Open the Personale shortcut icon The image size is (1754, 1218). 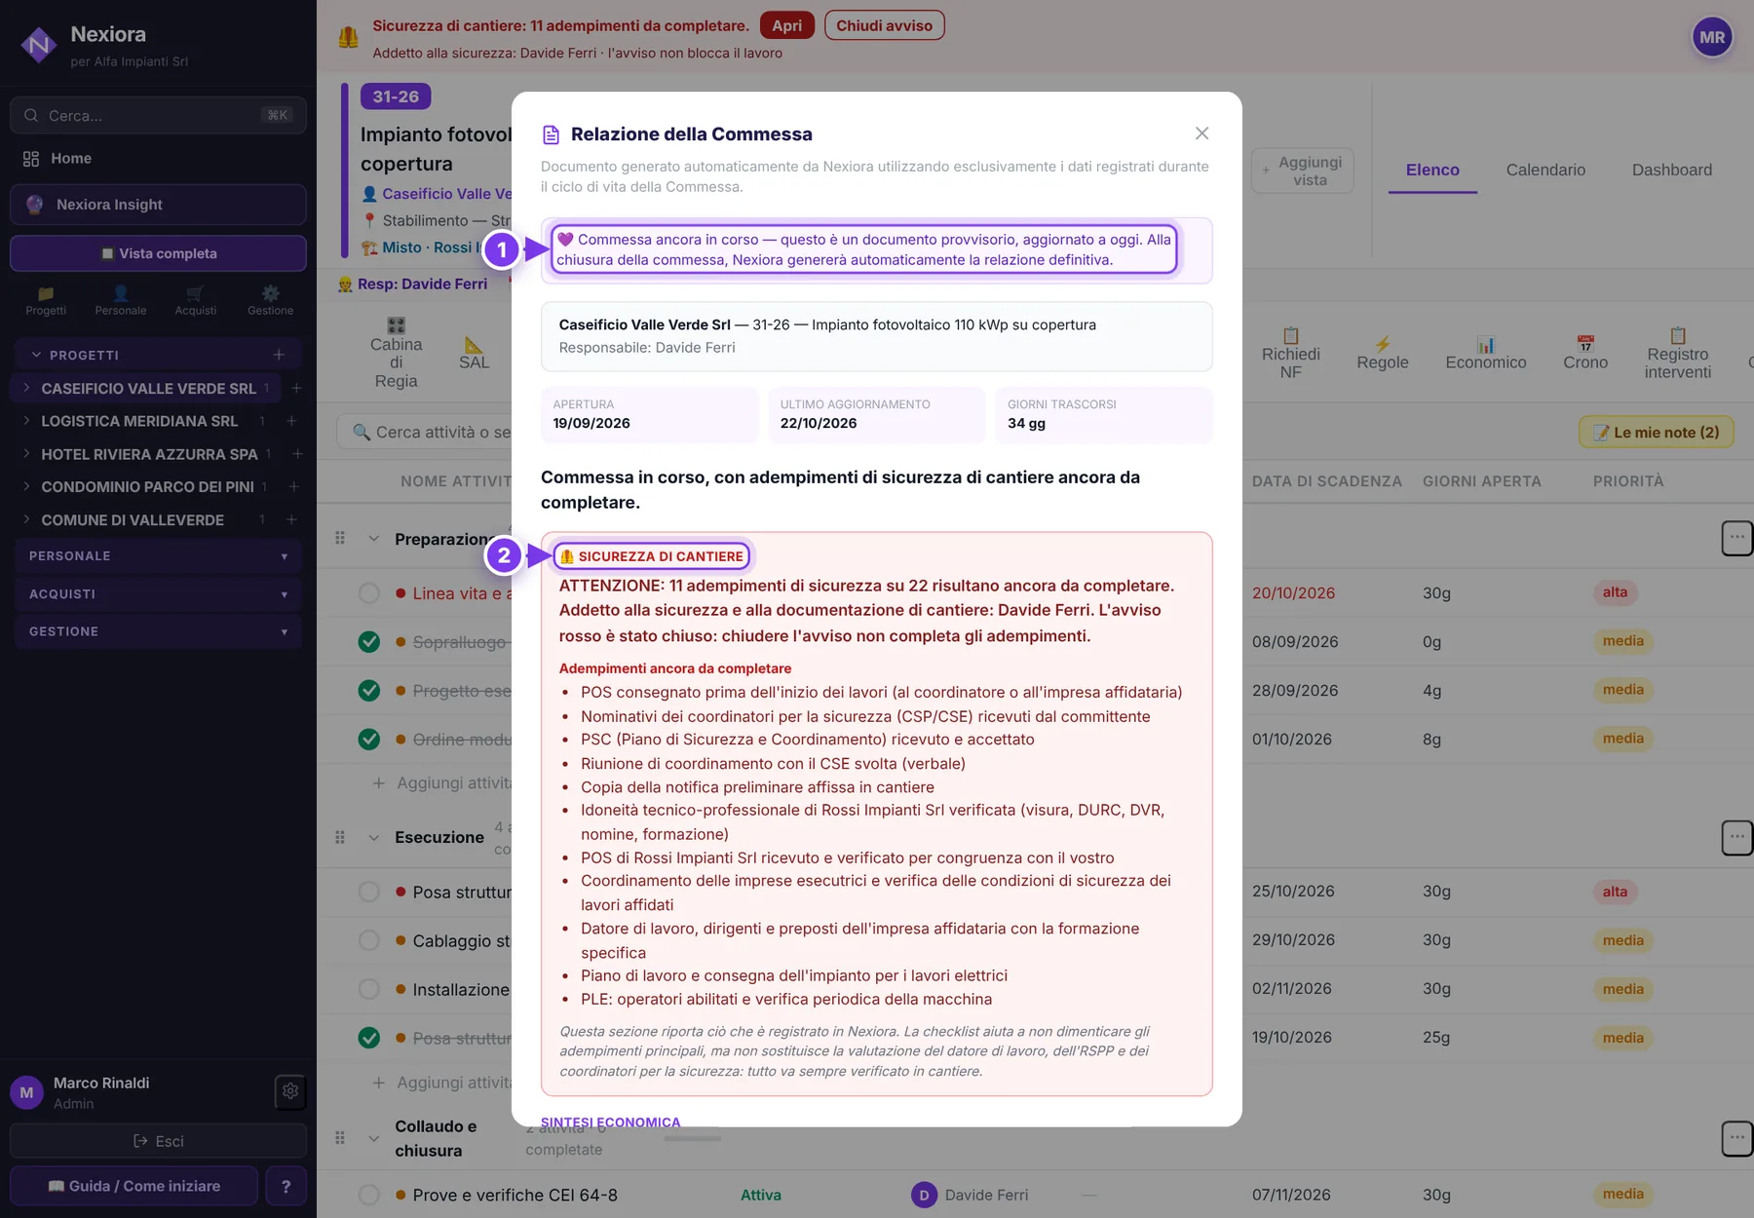point(121,300)
